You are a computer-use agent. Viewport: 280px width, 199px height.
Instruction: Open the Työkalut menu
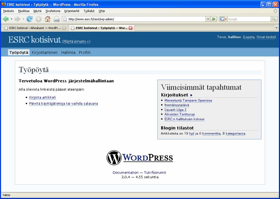89,11
